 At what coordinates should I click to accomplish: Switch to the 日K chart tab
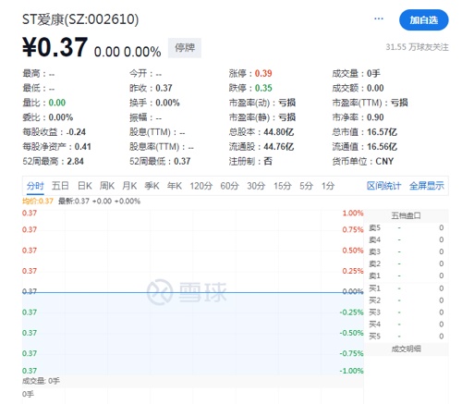[85, 186]
